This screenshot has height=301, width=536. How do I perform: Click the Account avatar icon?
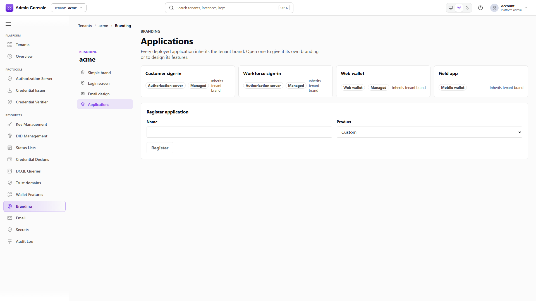coord(494,8)
